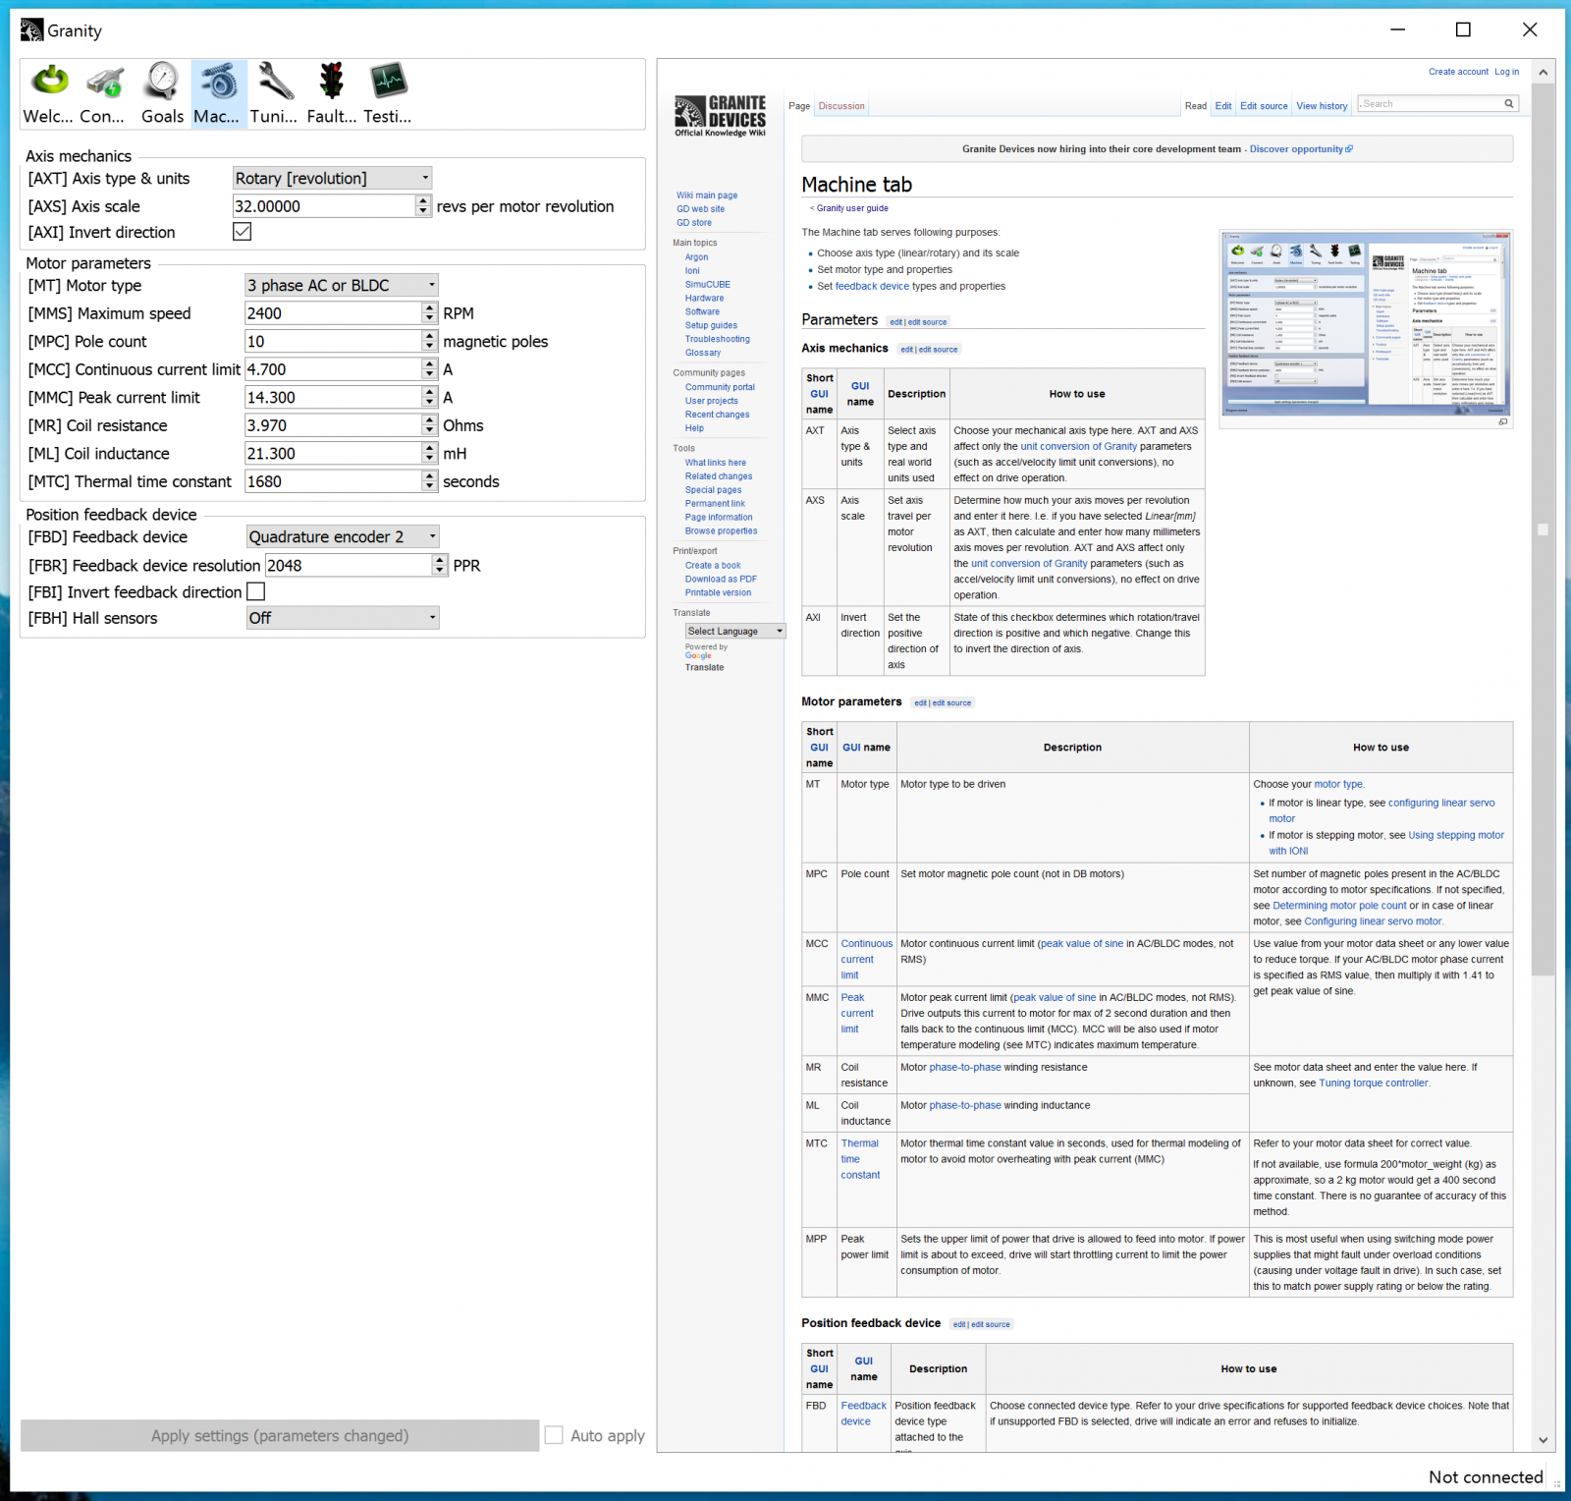Click the Granite Devices wiki logo
1571x1501 pixels.
[x=720, y=116]
